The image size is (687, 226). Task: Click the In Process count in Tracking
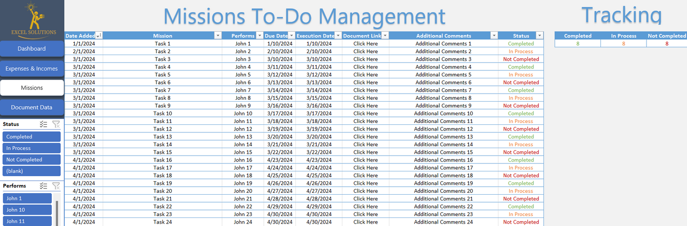click(623, 44)
